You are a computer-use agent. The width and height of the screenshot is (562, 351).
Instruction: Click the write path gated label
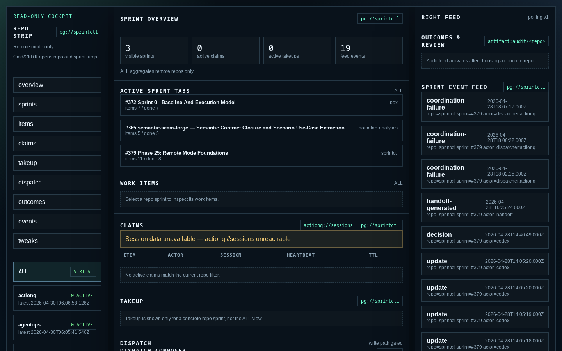point(386,343)
